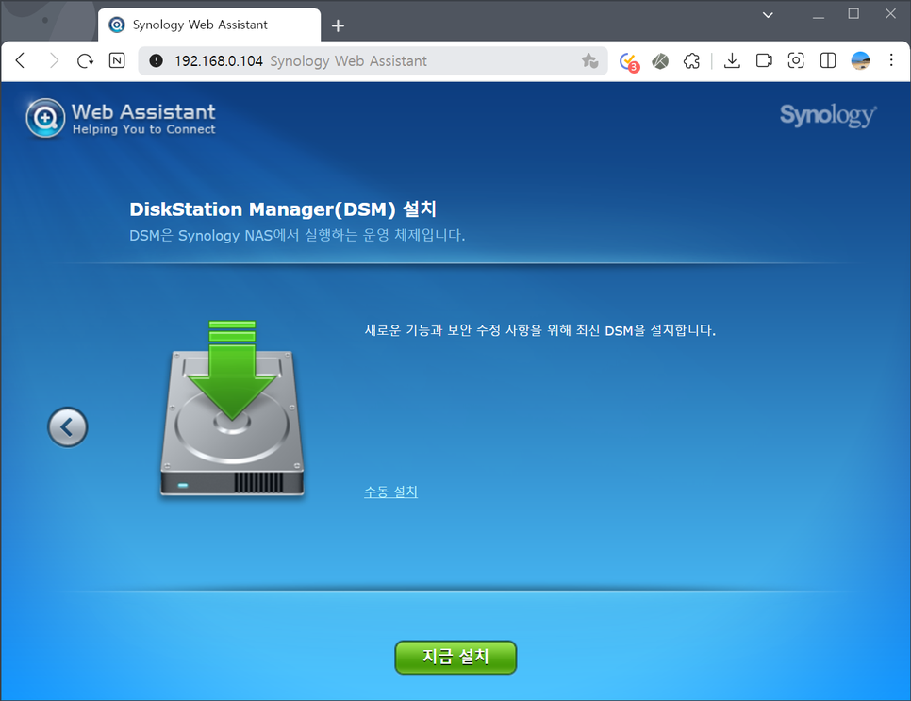Click the screen recording camera icon
911x701 pixels.
764,60
